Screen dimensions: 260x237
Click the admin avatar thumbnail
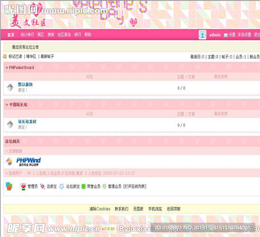click(203, 35)
